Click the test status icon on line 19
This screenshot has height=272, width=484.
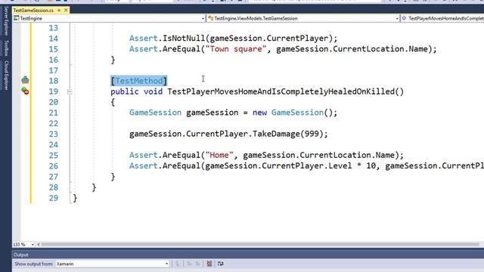pyautogui.click(x=25, y=91)
